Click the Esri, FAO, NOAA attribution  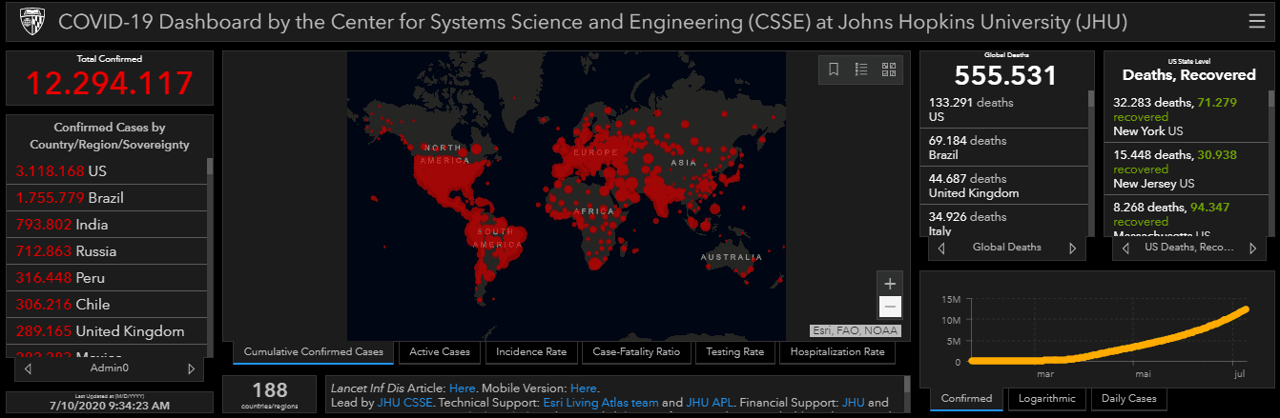(856, 330)
